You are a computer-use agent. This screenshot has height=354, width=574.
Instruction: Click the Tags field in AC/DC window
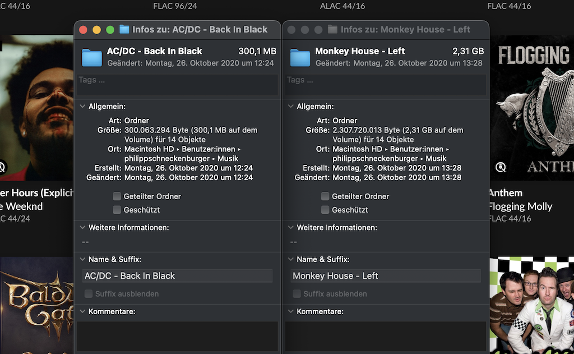click(178, 85)
